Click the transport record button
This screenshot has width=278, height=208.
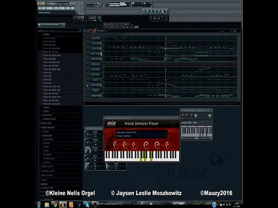86,18
